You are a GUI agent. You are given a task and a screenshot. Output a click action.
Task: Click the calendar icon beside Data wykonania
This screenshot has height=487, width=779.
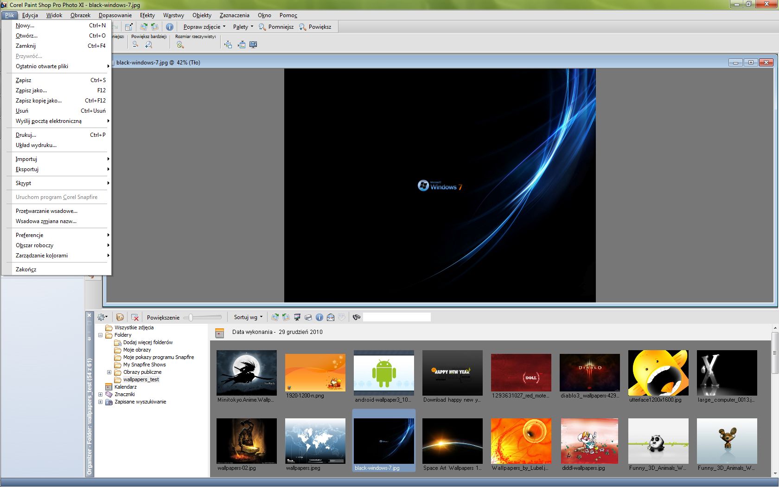point(220,333)
